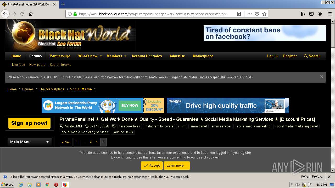The width and height of the screenshot is (335, 188).
Task: Click the Register link
Action: click(x=290, y=56)
